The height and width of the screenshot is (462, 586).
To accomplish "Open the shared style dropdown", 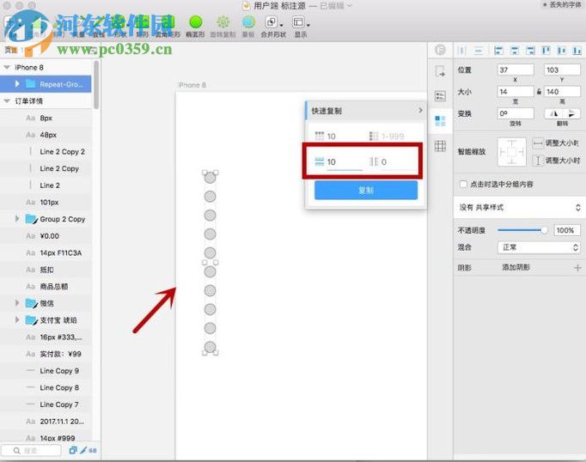I will pyautogui.click(x=518, y=207).
